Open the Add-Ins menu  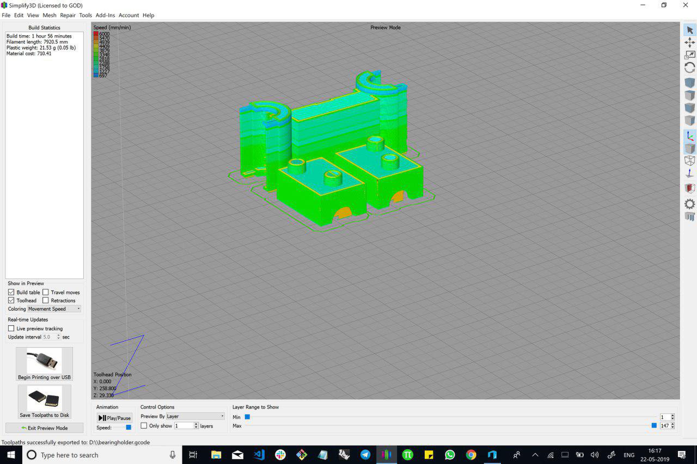pos(105,16)
